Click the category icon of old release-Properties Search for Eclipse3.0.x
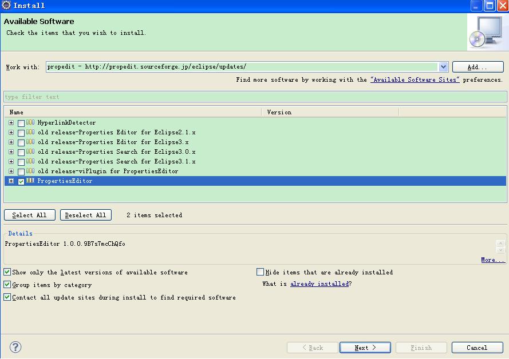The height and width of the screenshot is (359, 509). coord(30,151)
